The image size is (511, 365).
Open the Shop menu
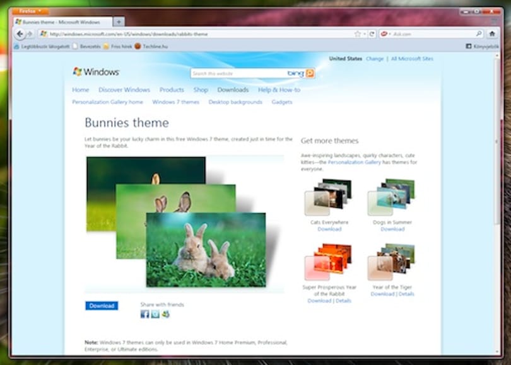pyautogui.click(x=201, y=90)
